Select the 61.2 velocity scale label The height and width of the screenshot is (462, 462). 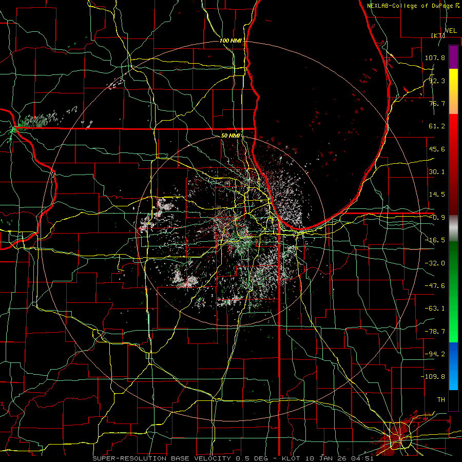coord(437,126)
